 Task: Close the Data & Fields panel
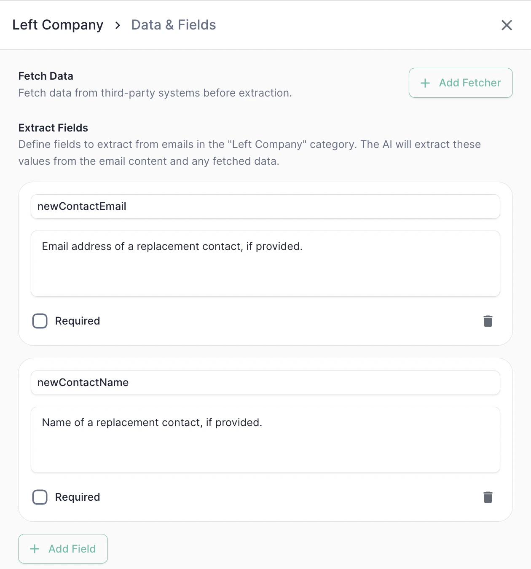pyautogui.click(x=507, y=25)
